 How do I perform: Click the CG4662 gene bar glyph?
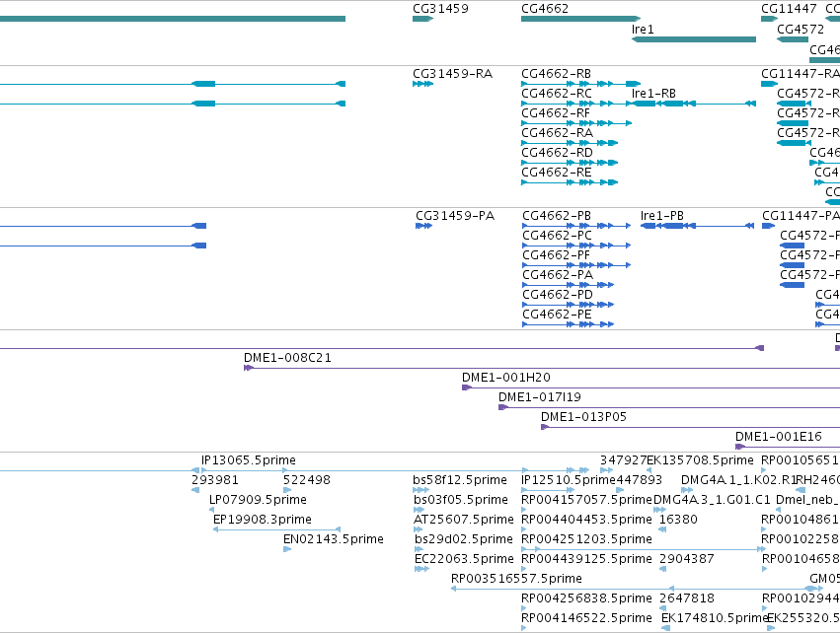[580, 19]
